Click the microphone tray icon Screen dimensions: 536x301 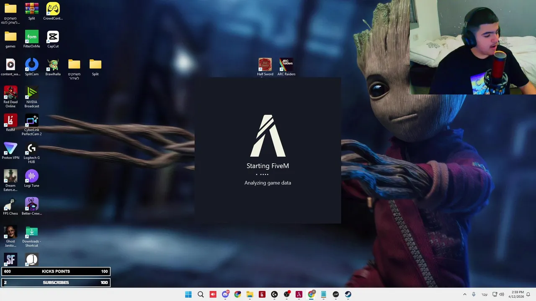click(x=474, y=294)
